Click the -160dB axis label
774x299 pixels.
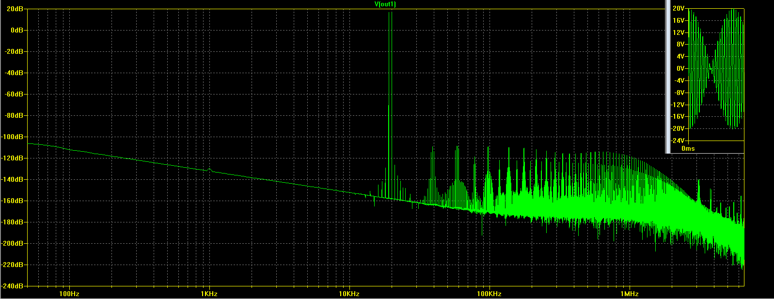(x=13, y=201)
